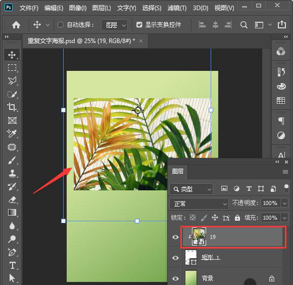This screenshot has width=293, height=285.
Task: Expand the 不透明度 opacity dropdown arrow
Action: (284, 203)
